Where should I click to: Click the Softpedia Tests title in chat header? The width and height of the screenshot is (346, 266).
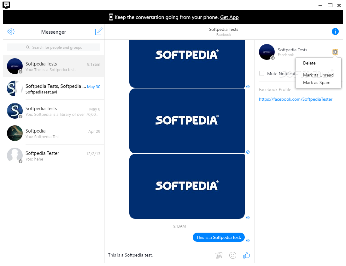point(224,29)
